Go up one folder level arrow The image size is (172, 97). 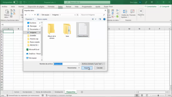coord(35,15)
